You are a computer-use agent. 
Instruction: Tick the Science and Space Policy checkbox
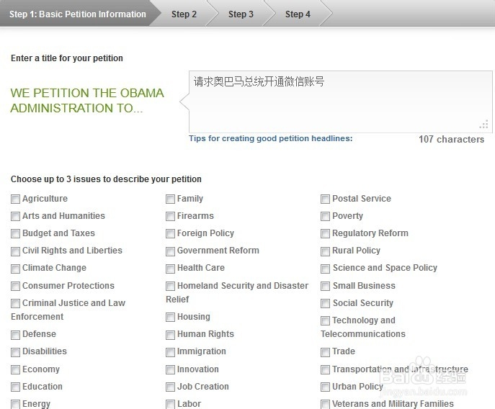(x=326, y=269)
